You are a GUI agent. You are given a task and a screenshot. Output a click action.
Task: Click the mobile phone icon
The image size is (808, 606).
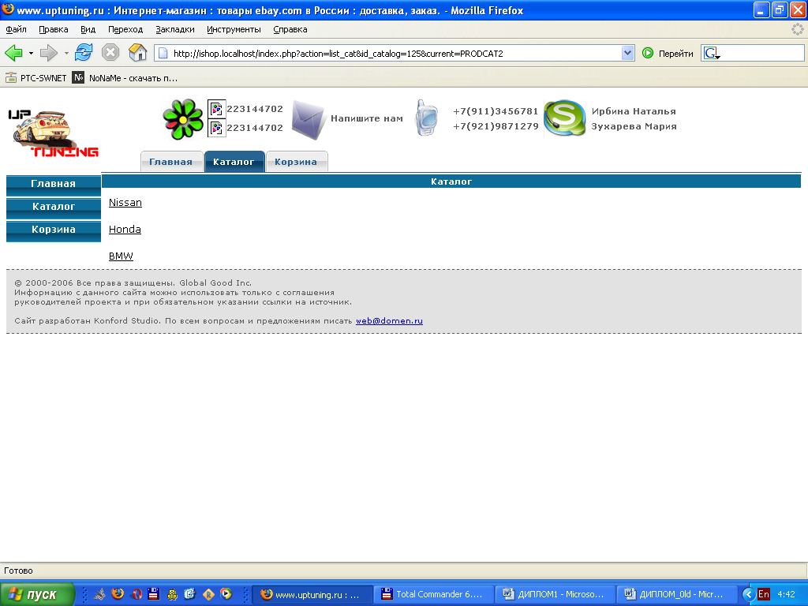(426, 118)
